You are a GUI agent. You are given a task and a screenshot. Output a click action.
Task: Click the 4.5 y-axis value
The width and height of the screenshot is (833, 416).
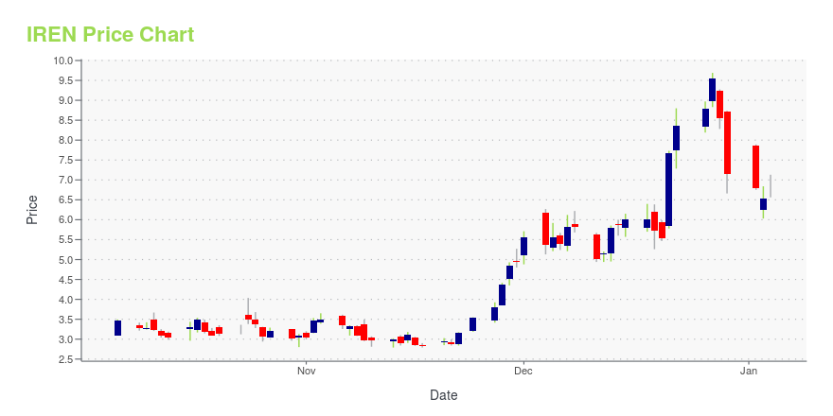click(66, 279)
